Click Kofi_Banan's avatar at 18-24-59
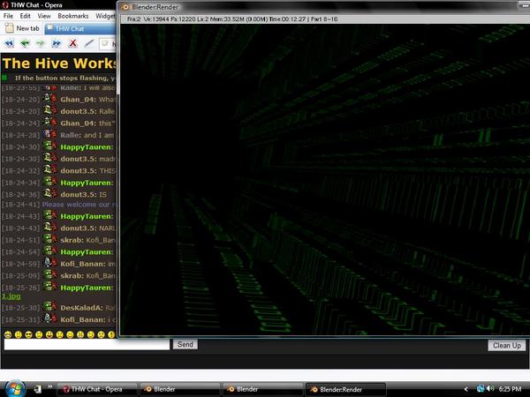This screenshot has height=397, width=530. 50,263
